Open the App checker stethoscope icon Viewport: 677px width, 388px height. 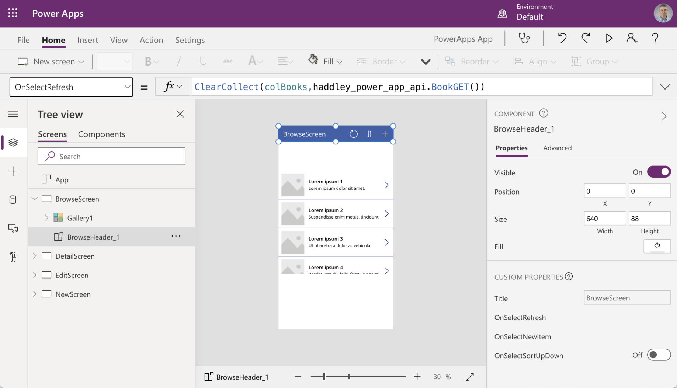[x=524, y=38]
